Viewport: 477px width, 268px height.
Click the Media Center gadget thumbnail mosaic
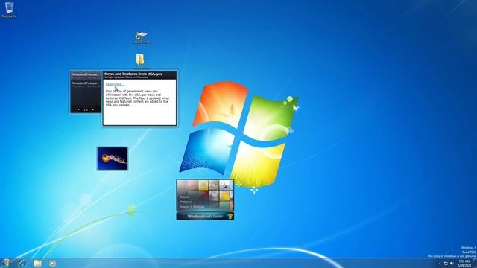(206, 195)
